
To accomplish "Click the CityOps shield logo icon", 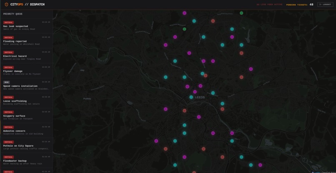I will pos(6,5).
